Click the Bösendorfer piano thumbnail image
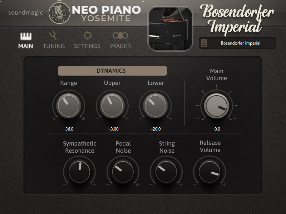 171,29
